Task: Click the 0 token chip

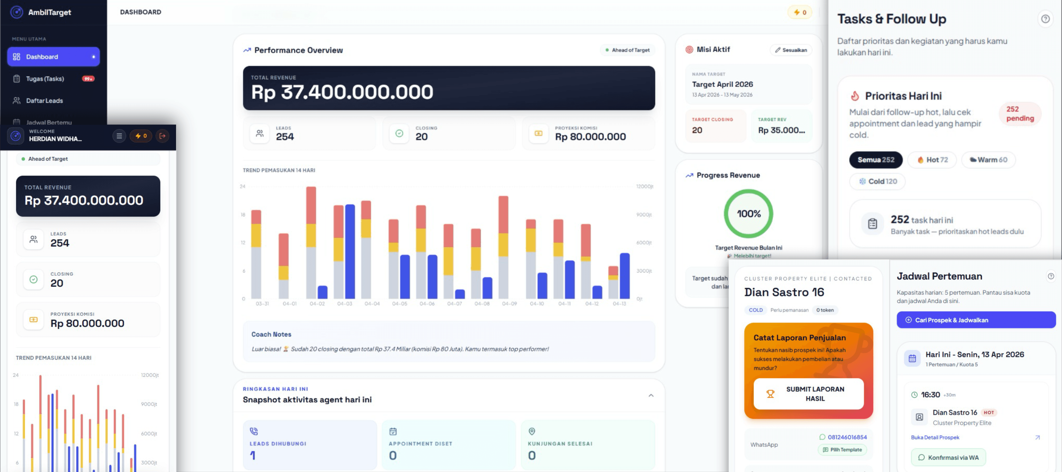Action: (x=824, y=310)
